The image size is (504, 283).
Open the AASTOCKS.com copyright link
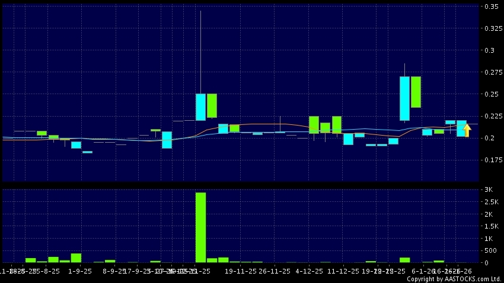tap(454, 279)
